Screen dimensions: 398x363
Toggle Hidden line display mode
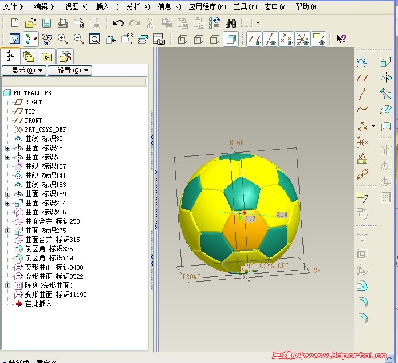click(199, 39)
